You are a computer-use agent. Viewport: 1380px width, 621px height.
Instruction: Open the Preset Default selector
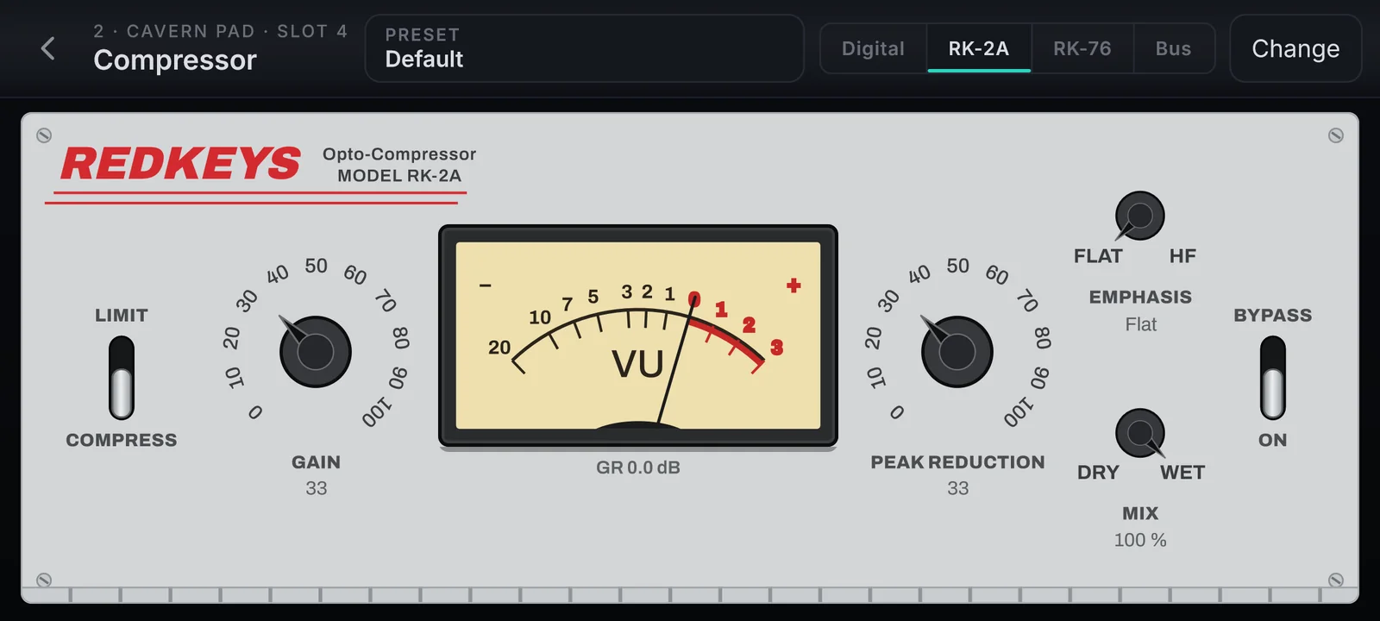585,48
